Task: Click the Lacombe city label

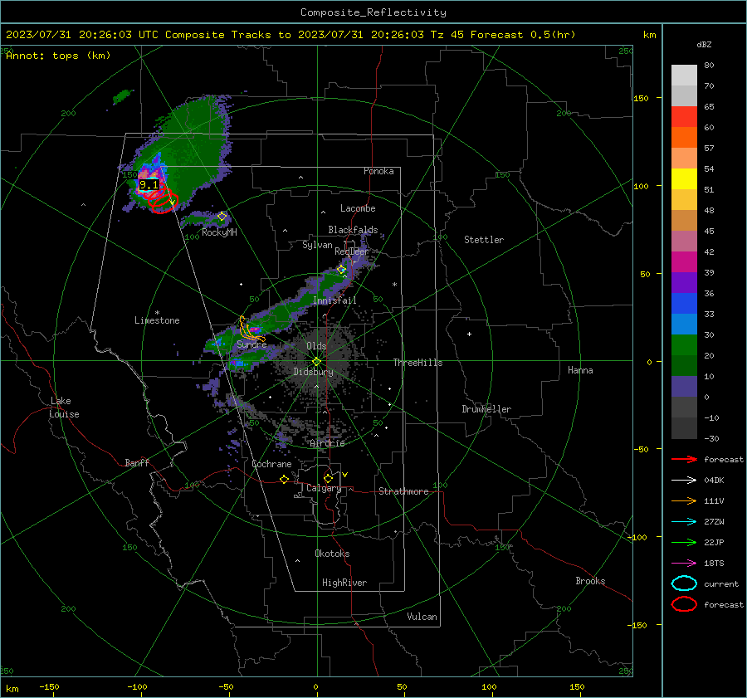Action: (x=358, y=208)
